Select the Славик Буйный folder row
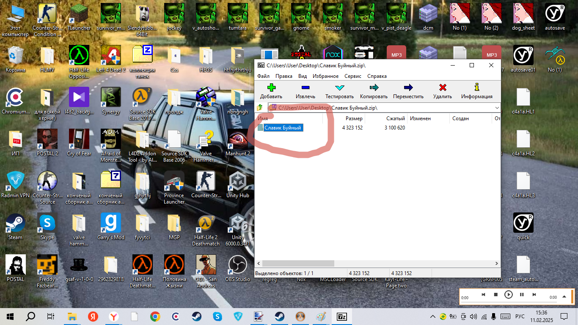The width and height of the screenshot is (578, 325). (x=283, y=127)
